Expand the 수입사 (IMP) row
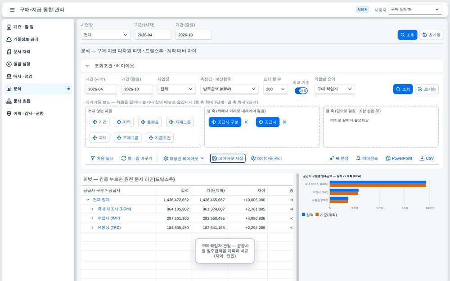Image resolution: width=450 pixels, height=281 pixels. 92,218
